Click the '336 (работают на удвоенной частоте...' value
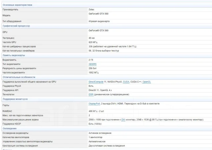The image size is (212, 150). pos(113,46)
